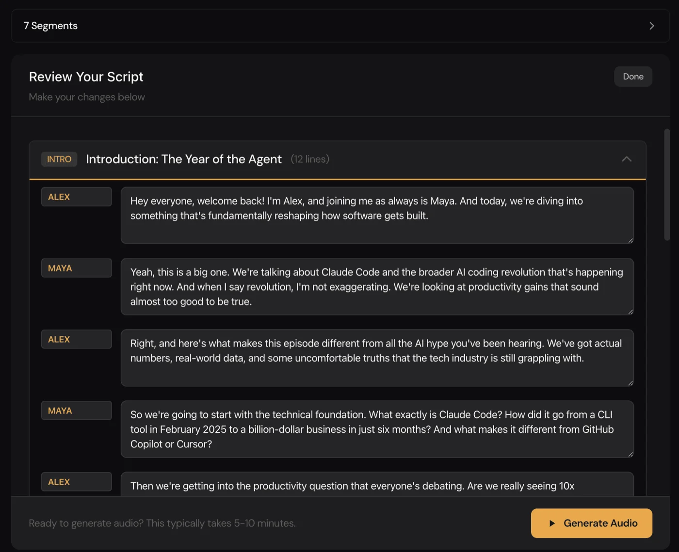Collapse the Introduction section using the up chevron
The height and width of the screenshot is (552, 679).
click(x=626, y=159)
